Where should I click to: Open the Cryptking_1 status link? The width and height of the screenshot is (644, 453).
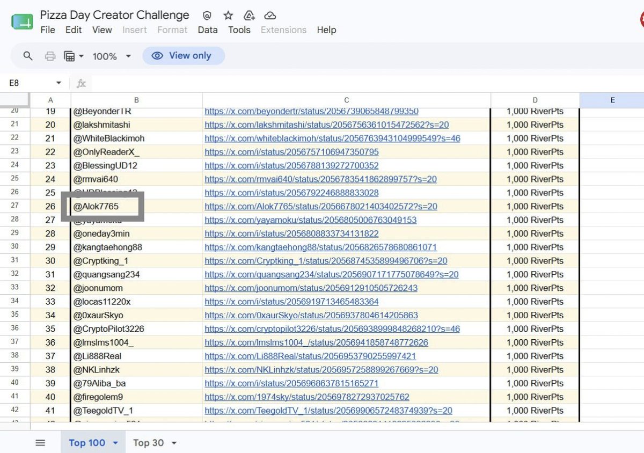click(x=326, y=261)
